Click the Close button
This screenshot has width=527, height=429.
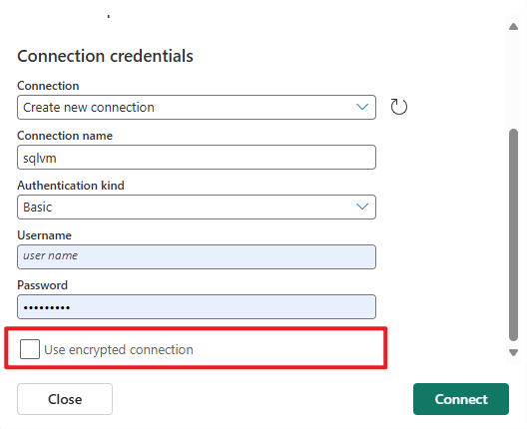tap(65, 399)
